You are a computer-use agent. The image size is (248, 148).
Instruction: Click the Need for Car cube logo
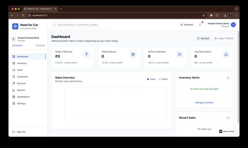15,26
